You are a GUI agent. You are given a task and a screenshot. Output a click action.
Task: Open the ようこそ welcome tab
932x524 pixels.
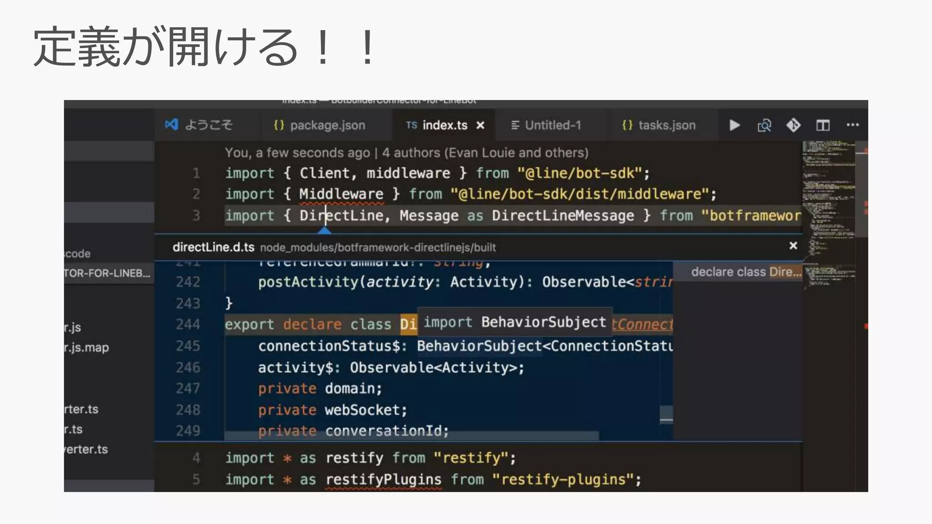point(208,125)
